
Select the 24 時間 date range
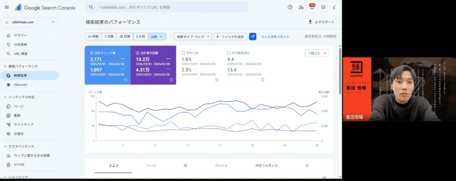[x=94, y=36]
